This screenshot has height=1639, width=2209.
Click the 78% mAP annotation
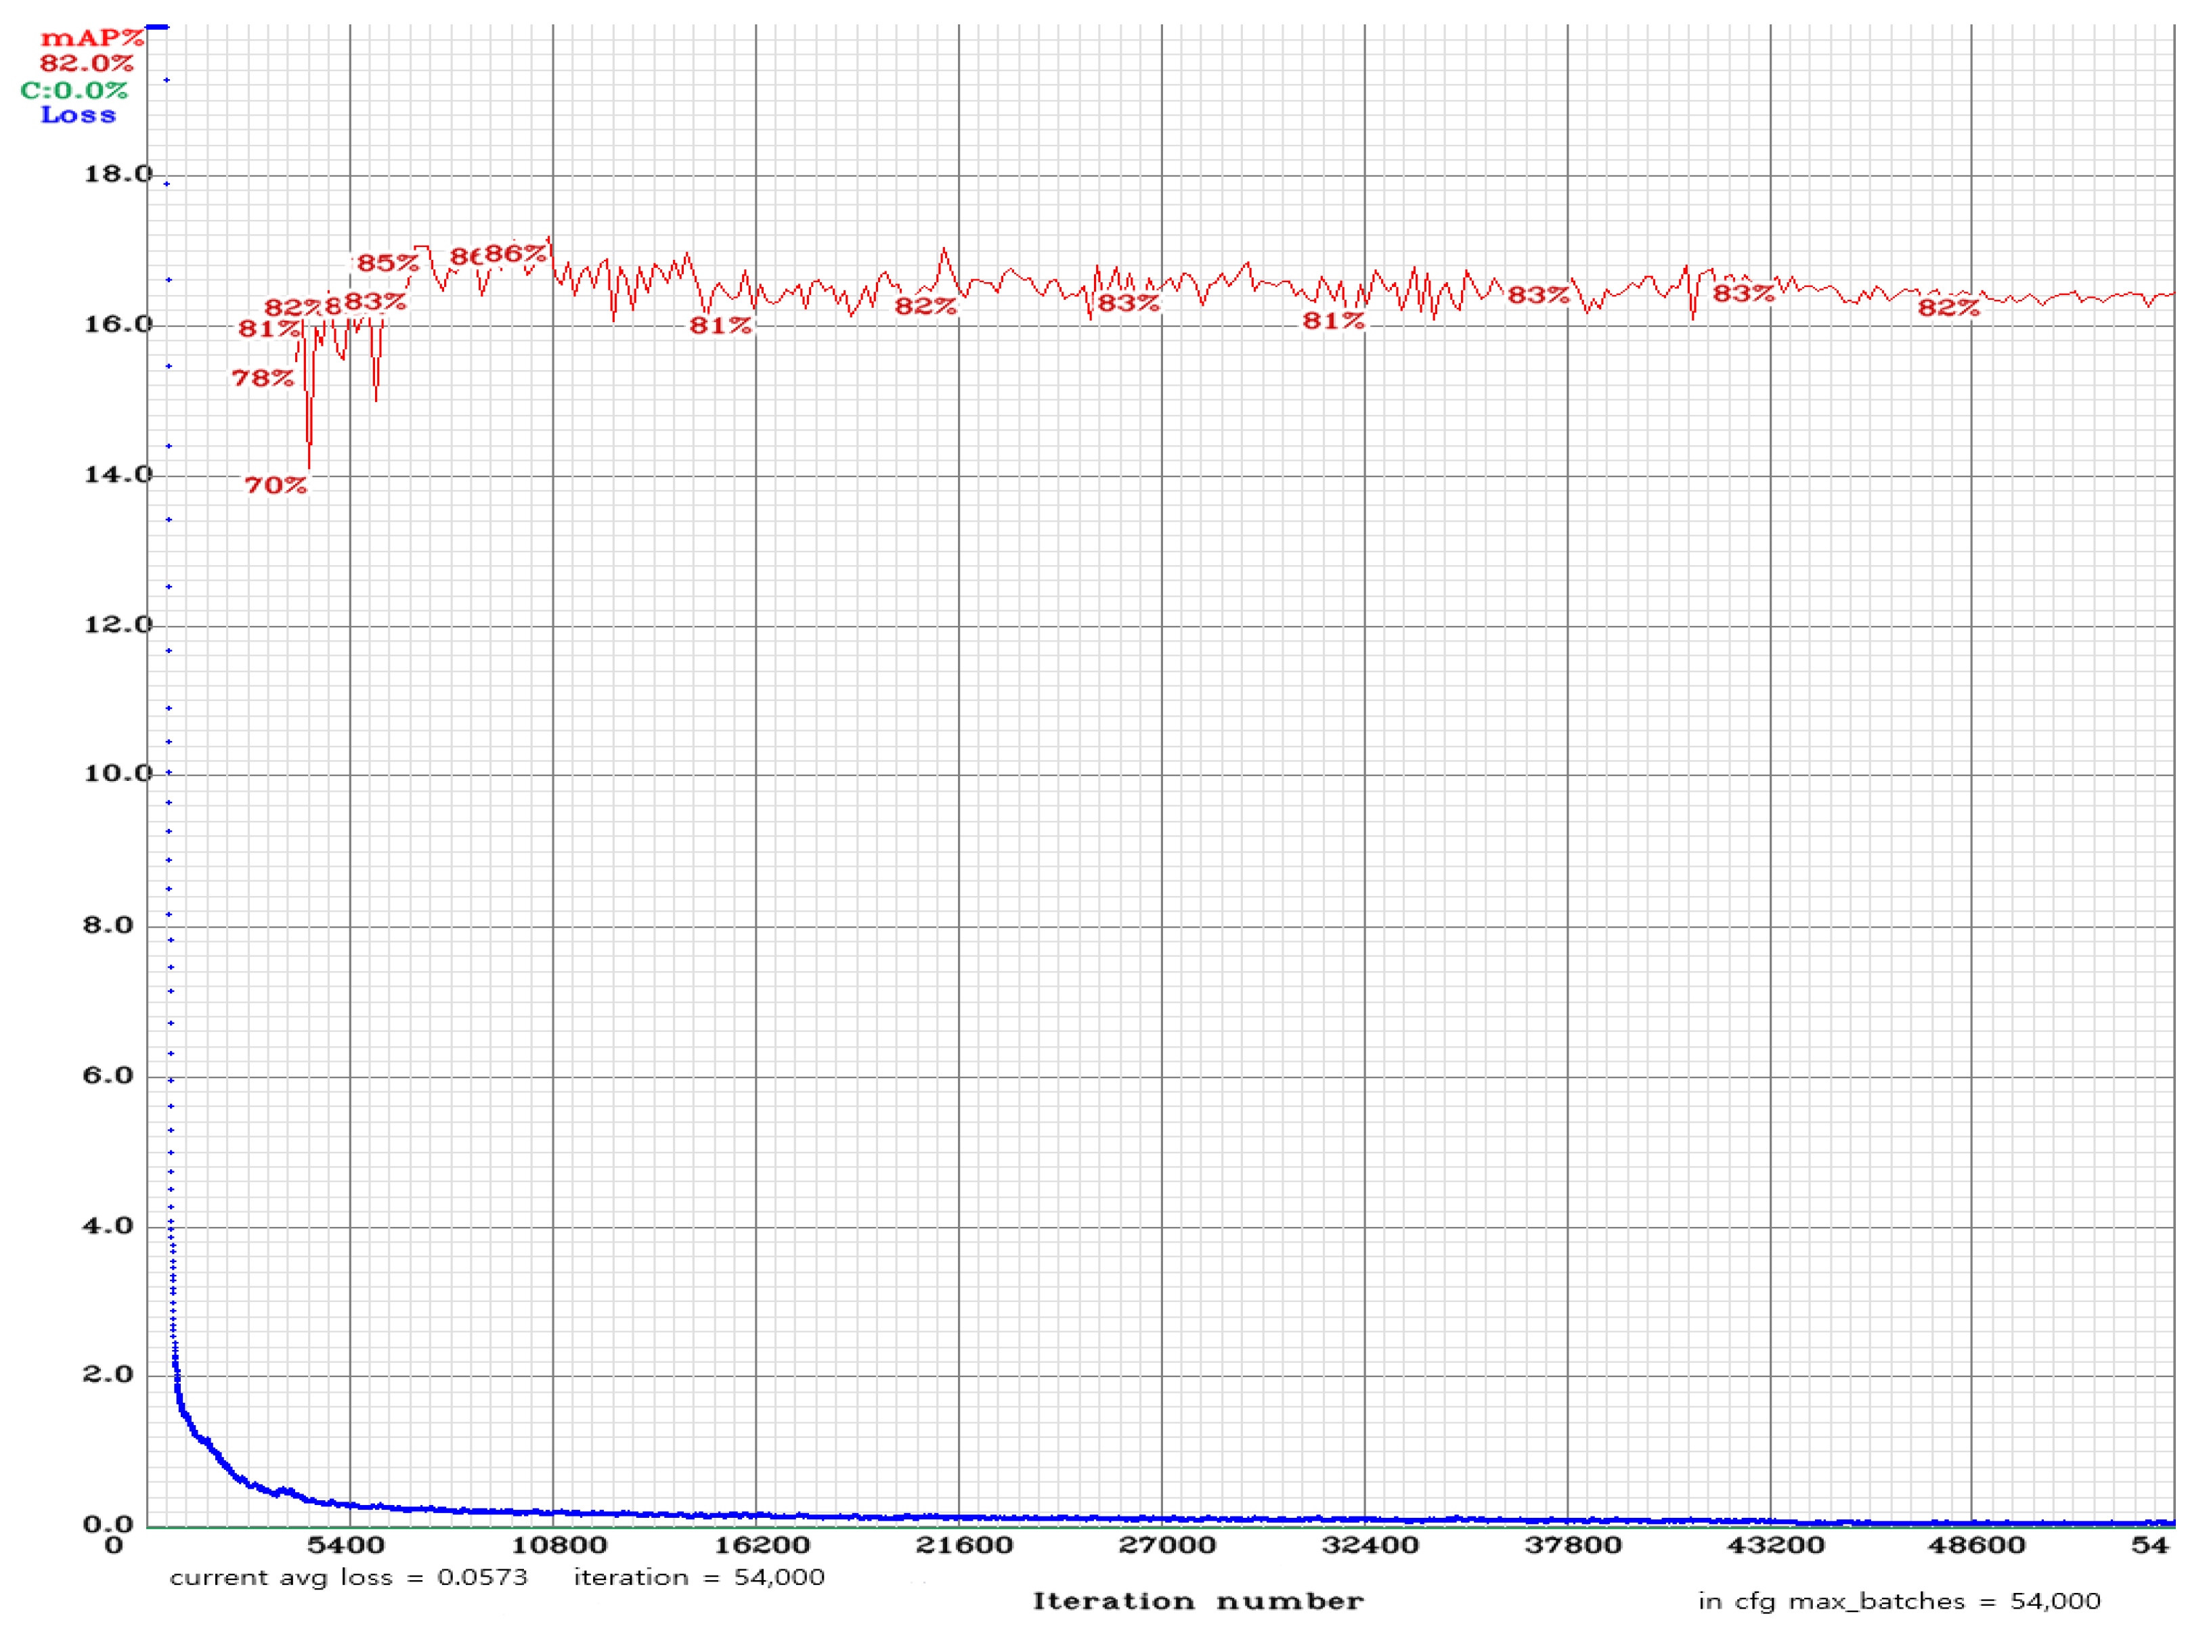262,378
